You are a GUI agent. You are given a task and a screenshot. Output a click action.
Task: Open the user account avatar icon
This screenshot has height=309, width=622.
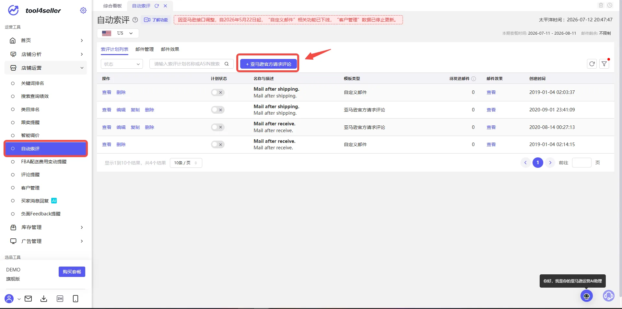tap(9, 299)
